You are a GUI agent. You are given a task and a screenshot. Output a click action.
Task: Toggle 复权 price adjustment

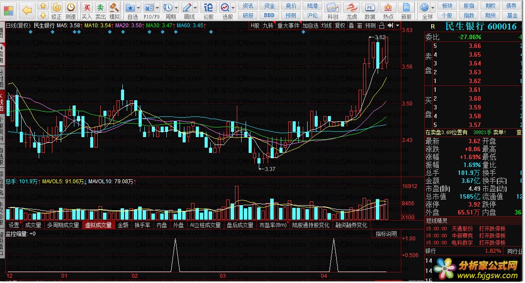point(340,25)
